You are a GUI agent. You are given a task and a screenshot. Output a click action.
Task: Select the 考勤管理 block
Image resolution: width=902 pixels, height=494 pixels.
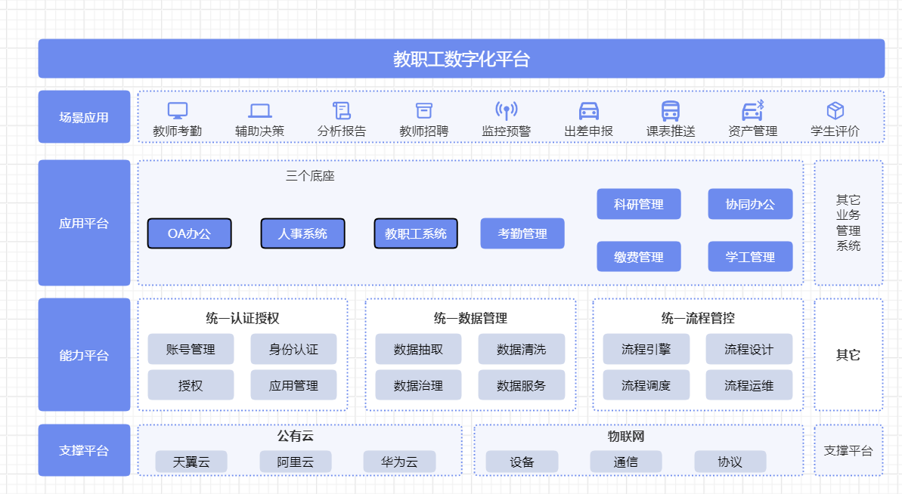tap(522, 233)
